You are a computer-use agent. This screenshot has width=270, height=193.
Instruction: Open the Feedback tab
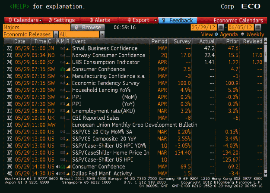178,20
